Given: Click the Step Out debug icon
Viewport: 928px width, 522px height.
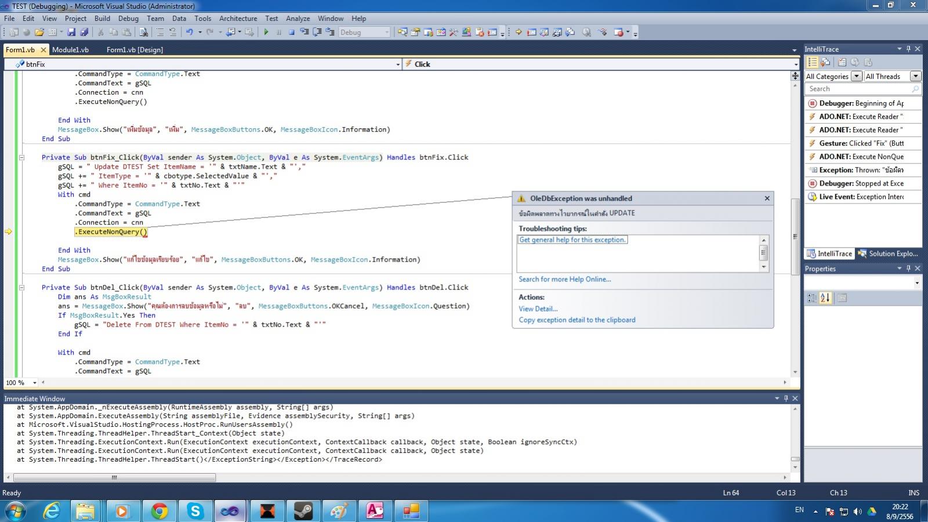Looking at the screenshot, I should click(x=330, y=32).
